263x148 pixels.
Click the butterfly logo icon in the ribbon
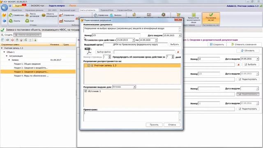point(4,15)
